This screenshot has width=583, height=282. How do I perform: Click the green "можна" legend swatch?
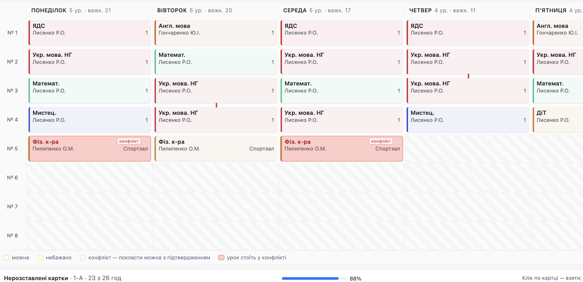6,257
